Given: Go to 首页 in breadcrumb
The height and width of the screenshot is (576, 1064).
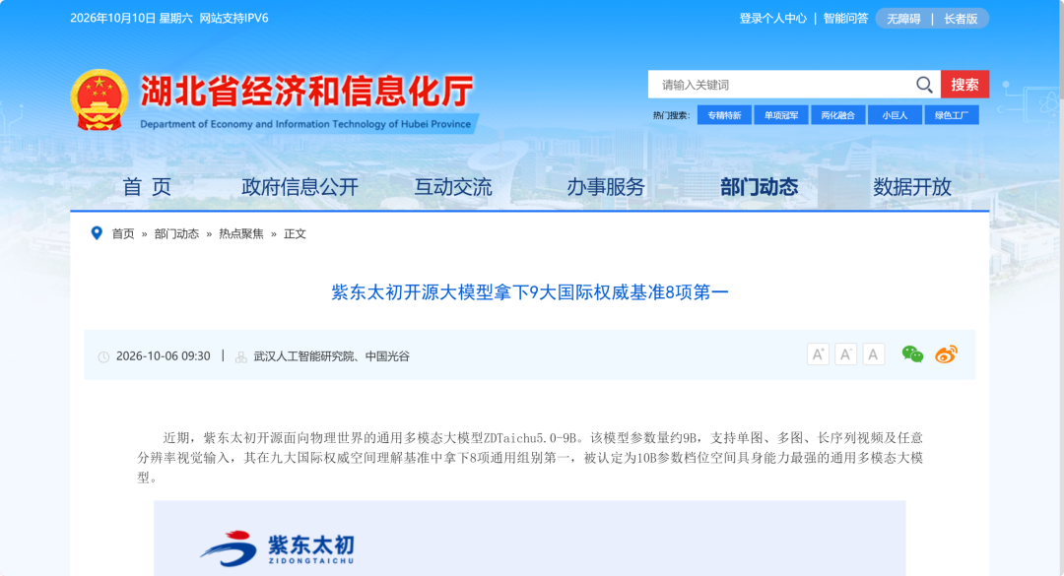Looking at the screenshot, I should (123, 234).
